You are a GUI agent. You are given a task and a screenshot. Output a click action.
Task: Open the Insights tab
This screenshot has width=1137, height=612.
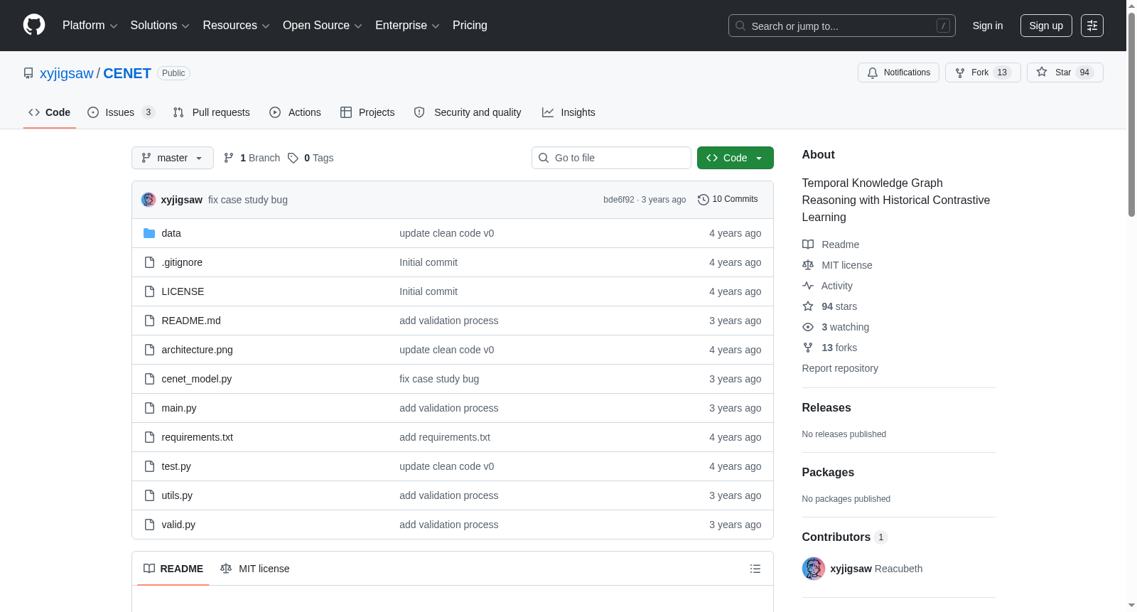[568, 112]
